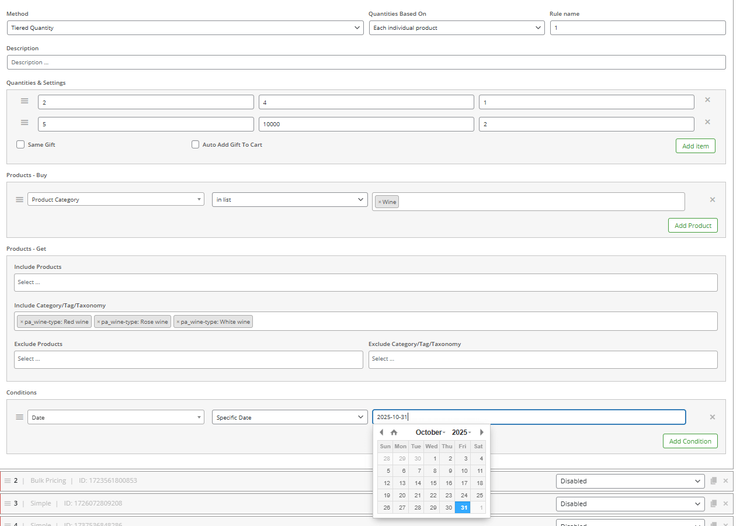Delete the Date condition row
Screen dimensions: 740x526
pyautogui.click(x=712, y=417)
